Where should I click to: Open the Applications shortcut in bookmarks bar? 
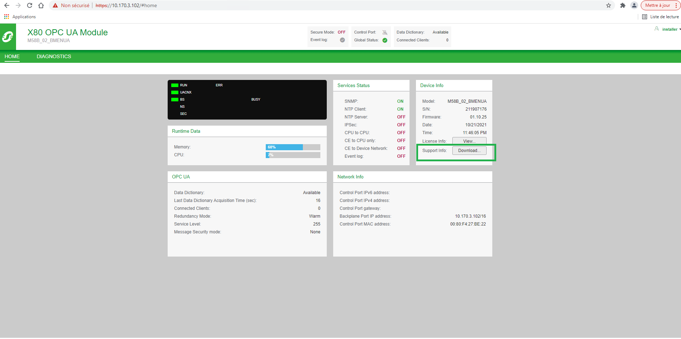tap(20, 17)
